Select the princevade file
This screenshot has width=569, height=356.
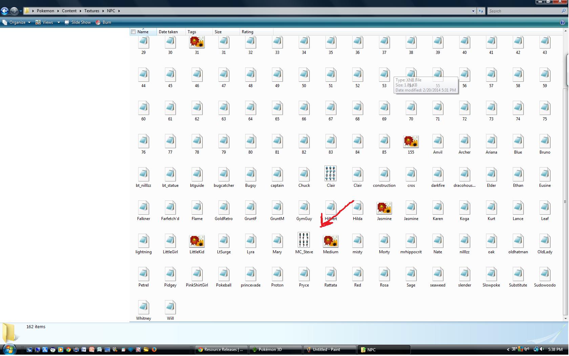pos(250,276)
